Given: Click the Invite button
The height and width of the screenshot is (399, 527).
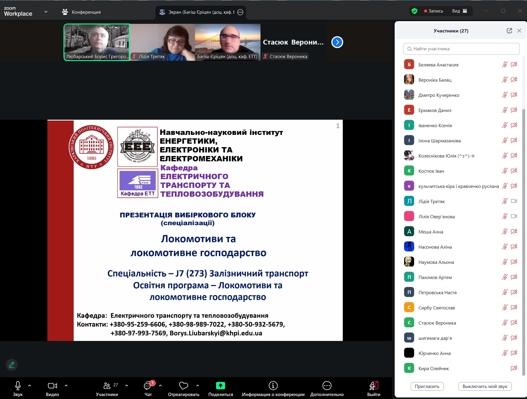Looking at the screenshot, I should [x=427, y=386].
